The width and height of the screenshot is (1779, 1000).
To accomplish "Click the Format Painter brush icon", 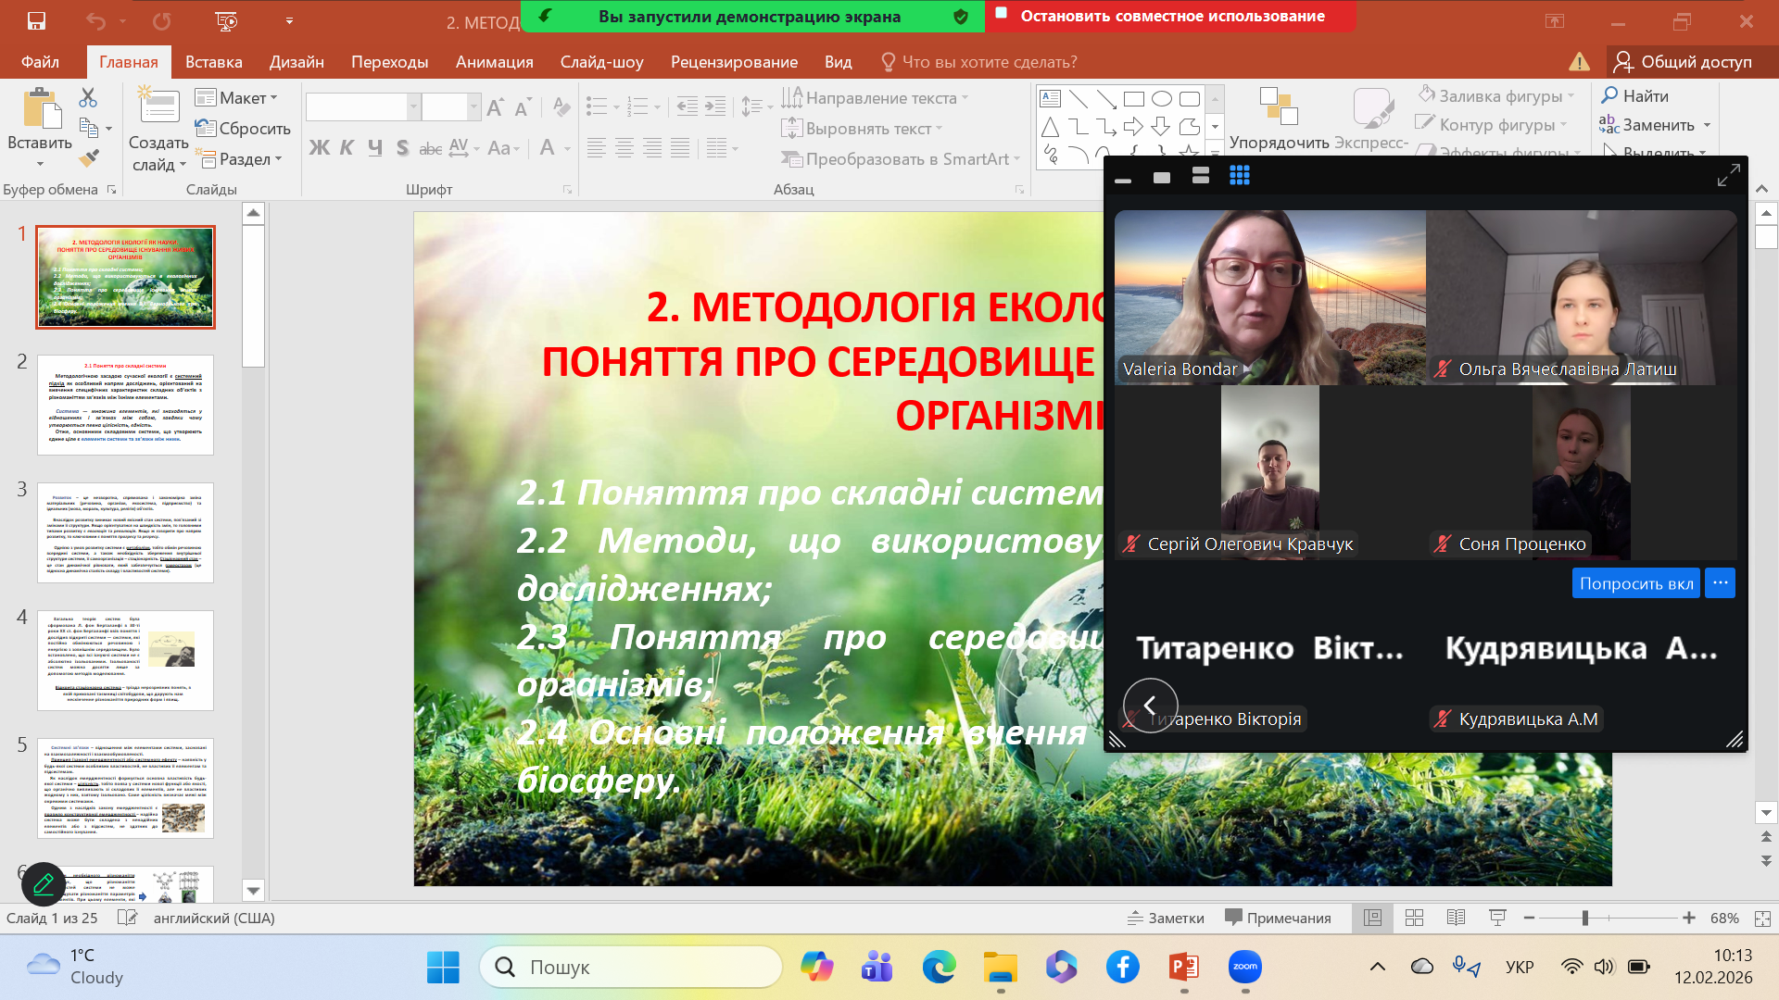I will click(89, 158).
